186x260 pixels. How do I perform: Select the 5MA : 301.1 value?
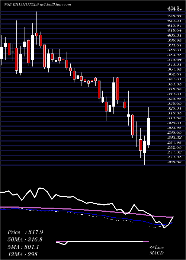pos(23,247)
